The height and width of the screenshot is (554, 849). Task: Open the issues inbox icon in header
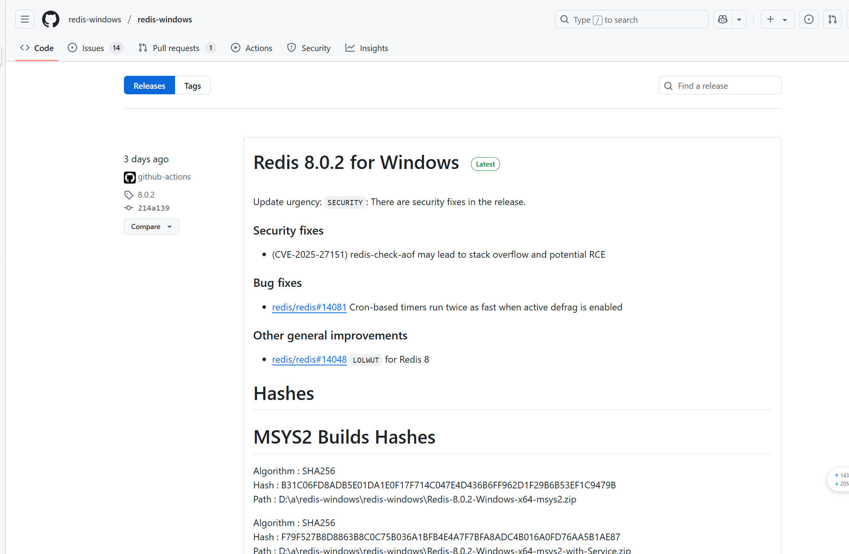809,19
